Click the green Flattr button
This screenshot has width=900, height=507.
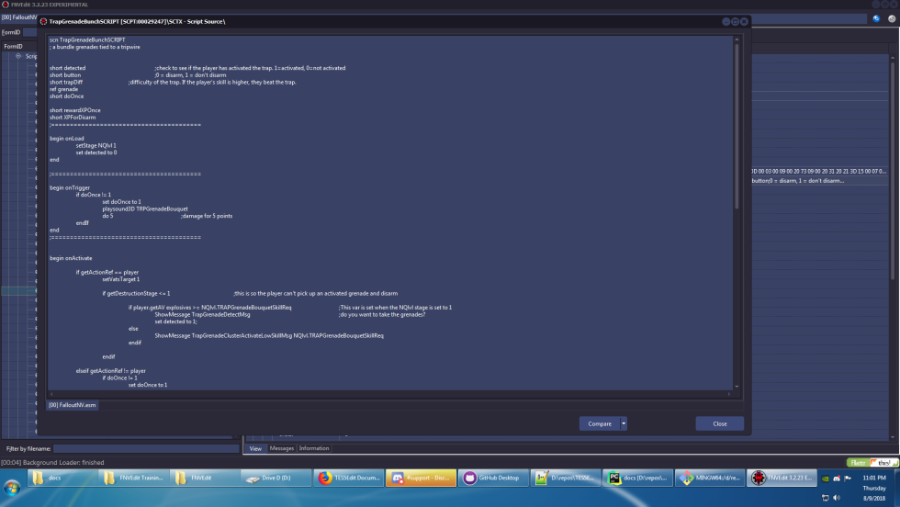(858, 463)
